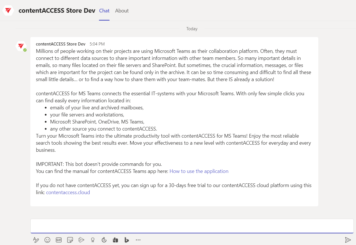Click the books-shaped app icon in toolbar
Image resolution: width=356 pixels, height=245 pixels.
point(115,240)
